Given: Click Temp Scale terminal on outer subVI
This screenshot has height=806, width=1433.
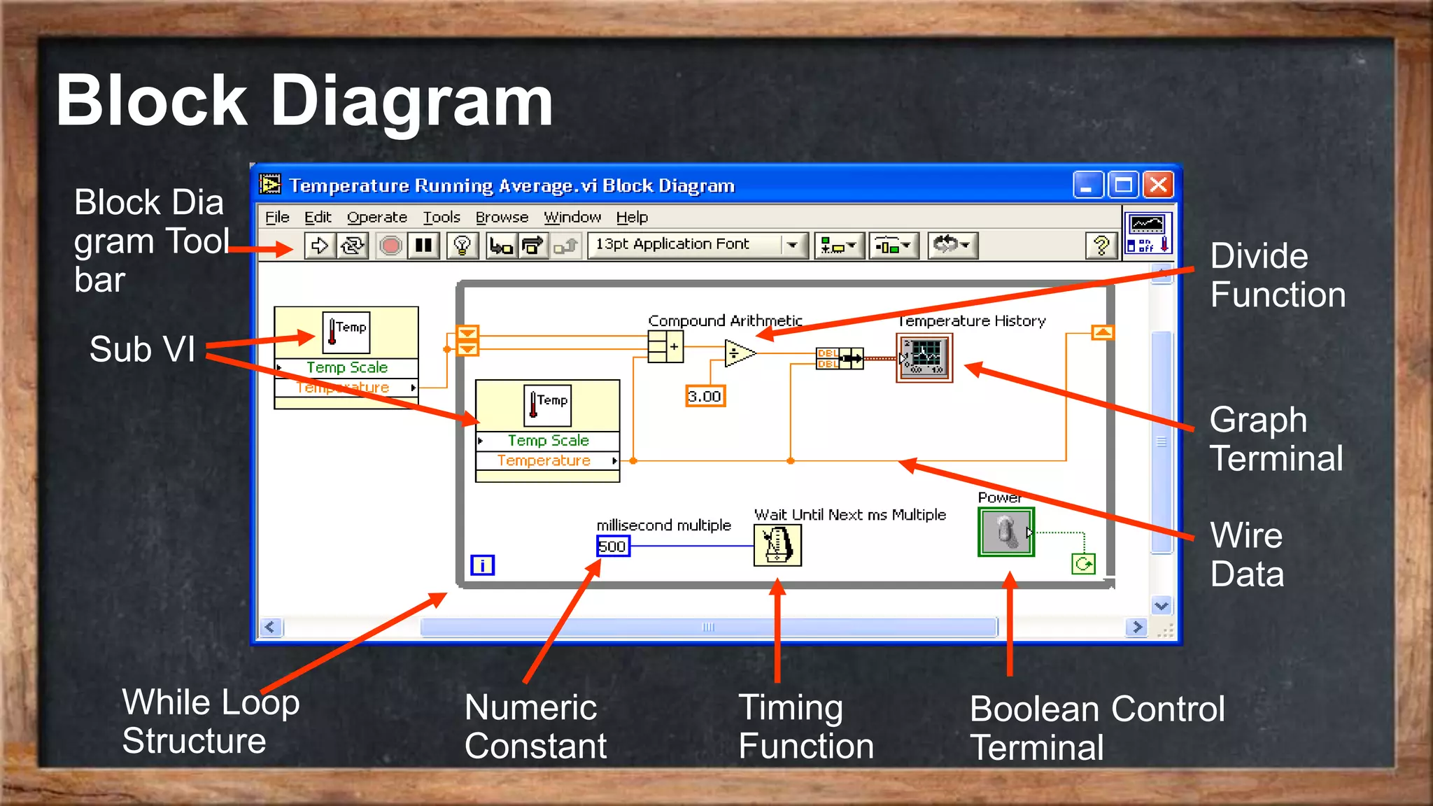Looking at the screenshot, I should coord(346,367).
